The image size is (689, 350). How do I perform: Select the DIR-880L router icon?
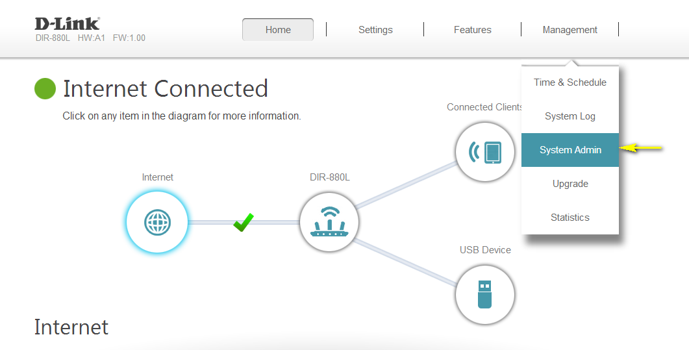[329, 222]
